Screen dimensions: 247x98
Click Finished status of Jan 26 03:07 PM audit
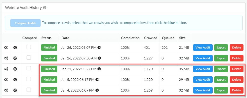click(49, 48)
